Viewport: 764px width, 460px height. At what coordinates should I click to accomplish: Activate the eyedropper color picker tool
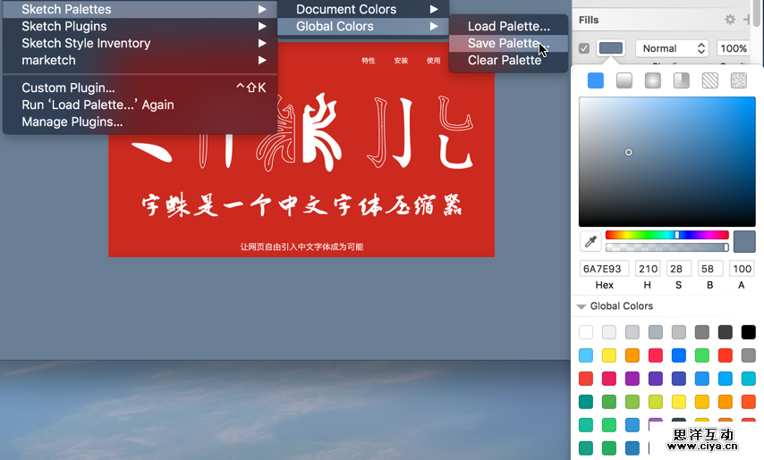tap(590, 241)
